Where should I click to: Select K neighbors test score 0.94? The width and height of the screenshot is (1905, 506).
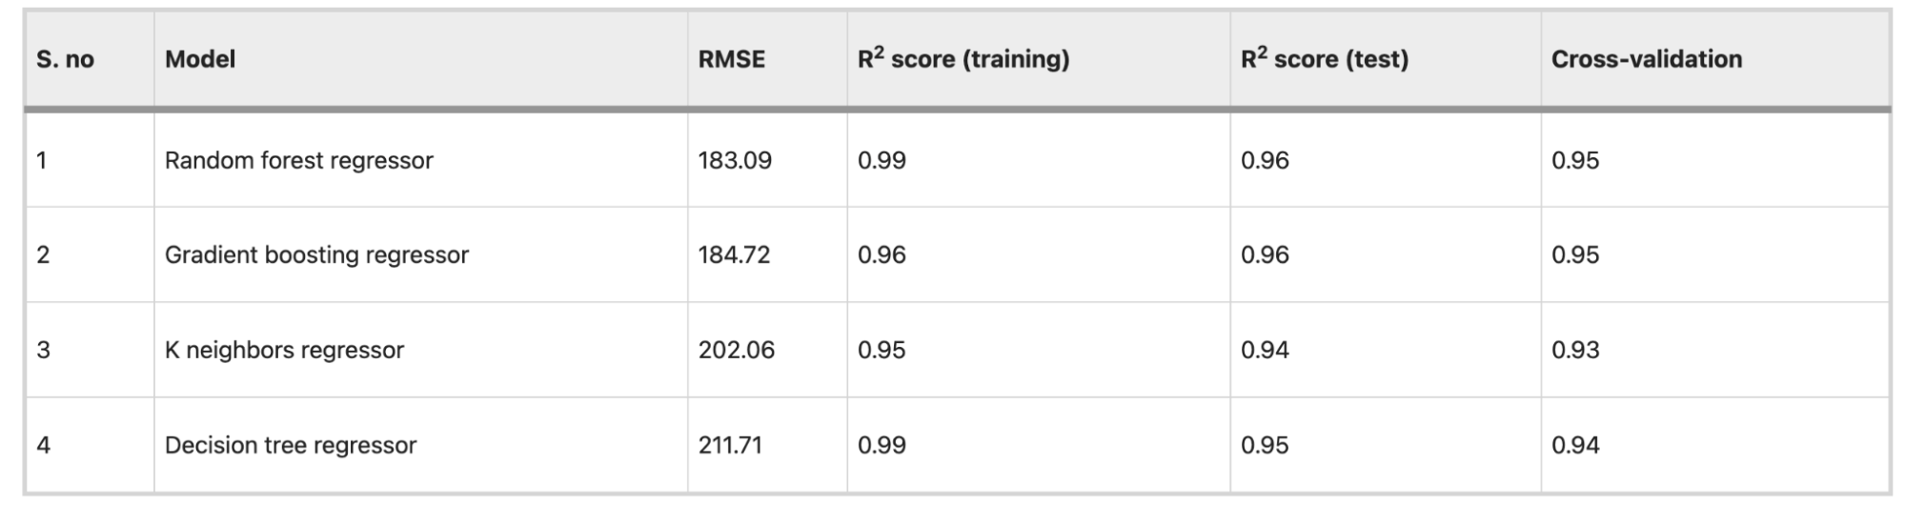click(1265, 350)
